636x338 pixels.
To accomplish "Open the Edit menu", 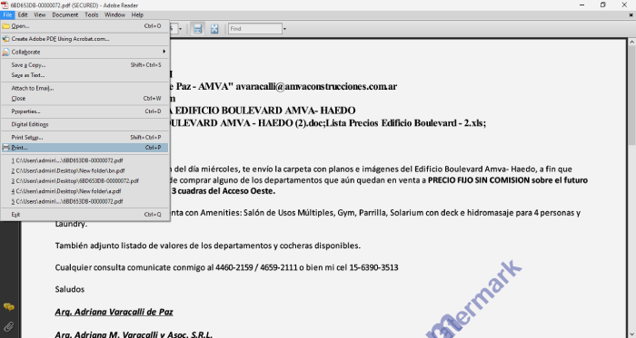I will (23, 14).
